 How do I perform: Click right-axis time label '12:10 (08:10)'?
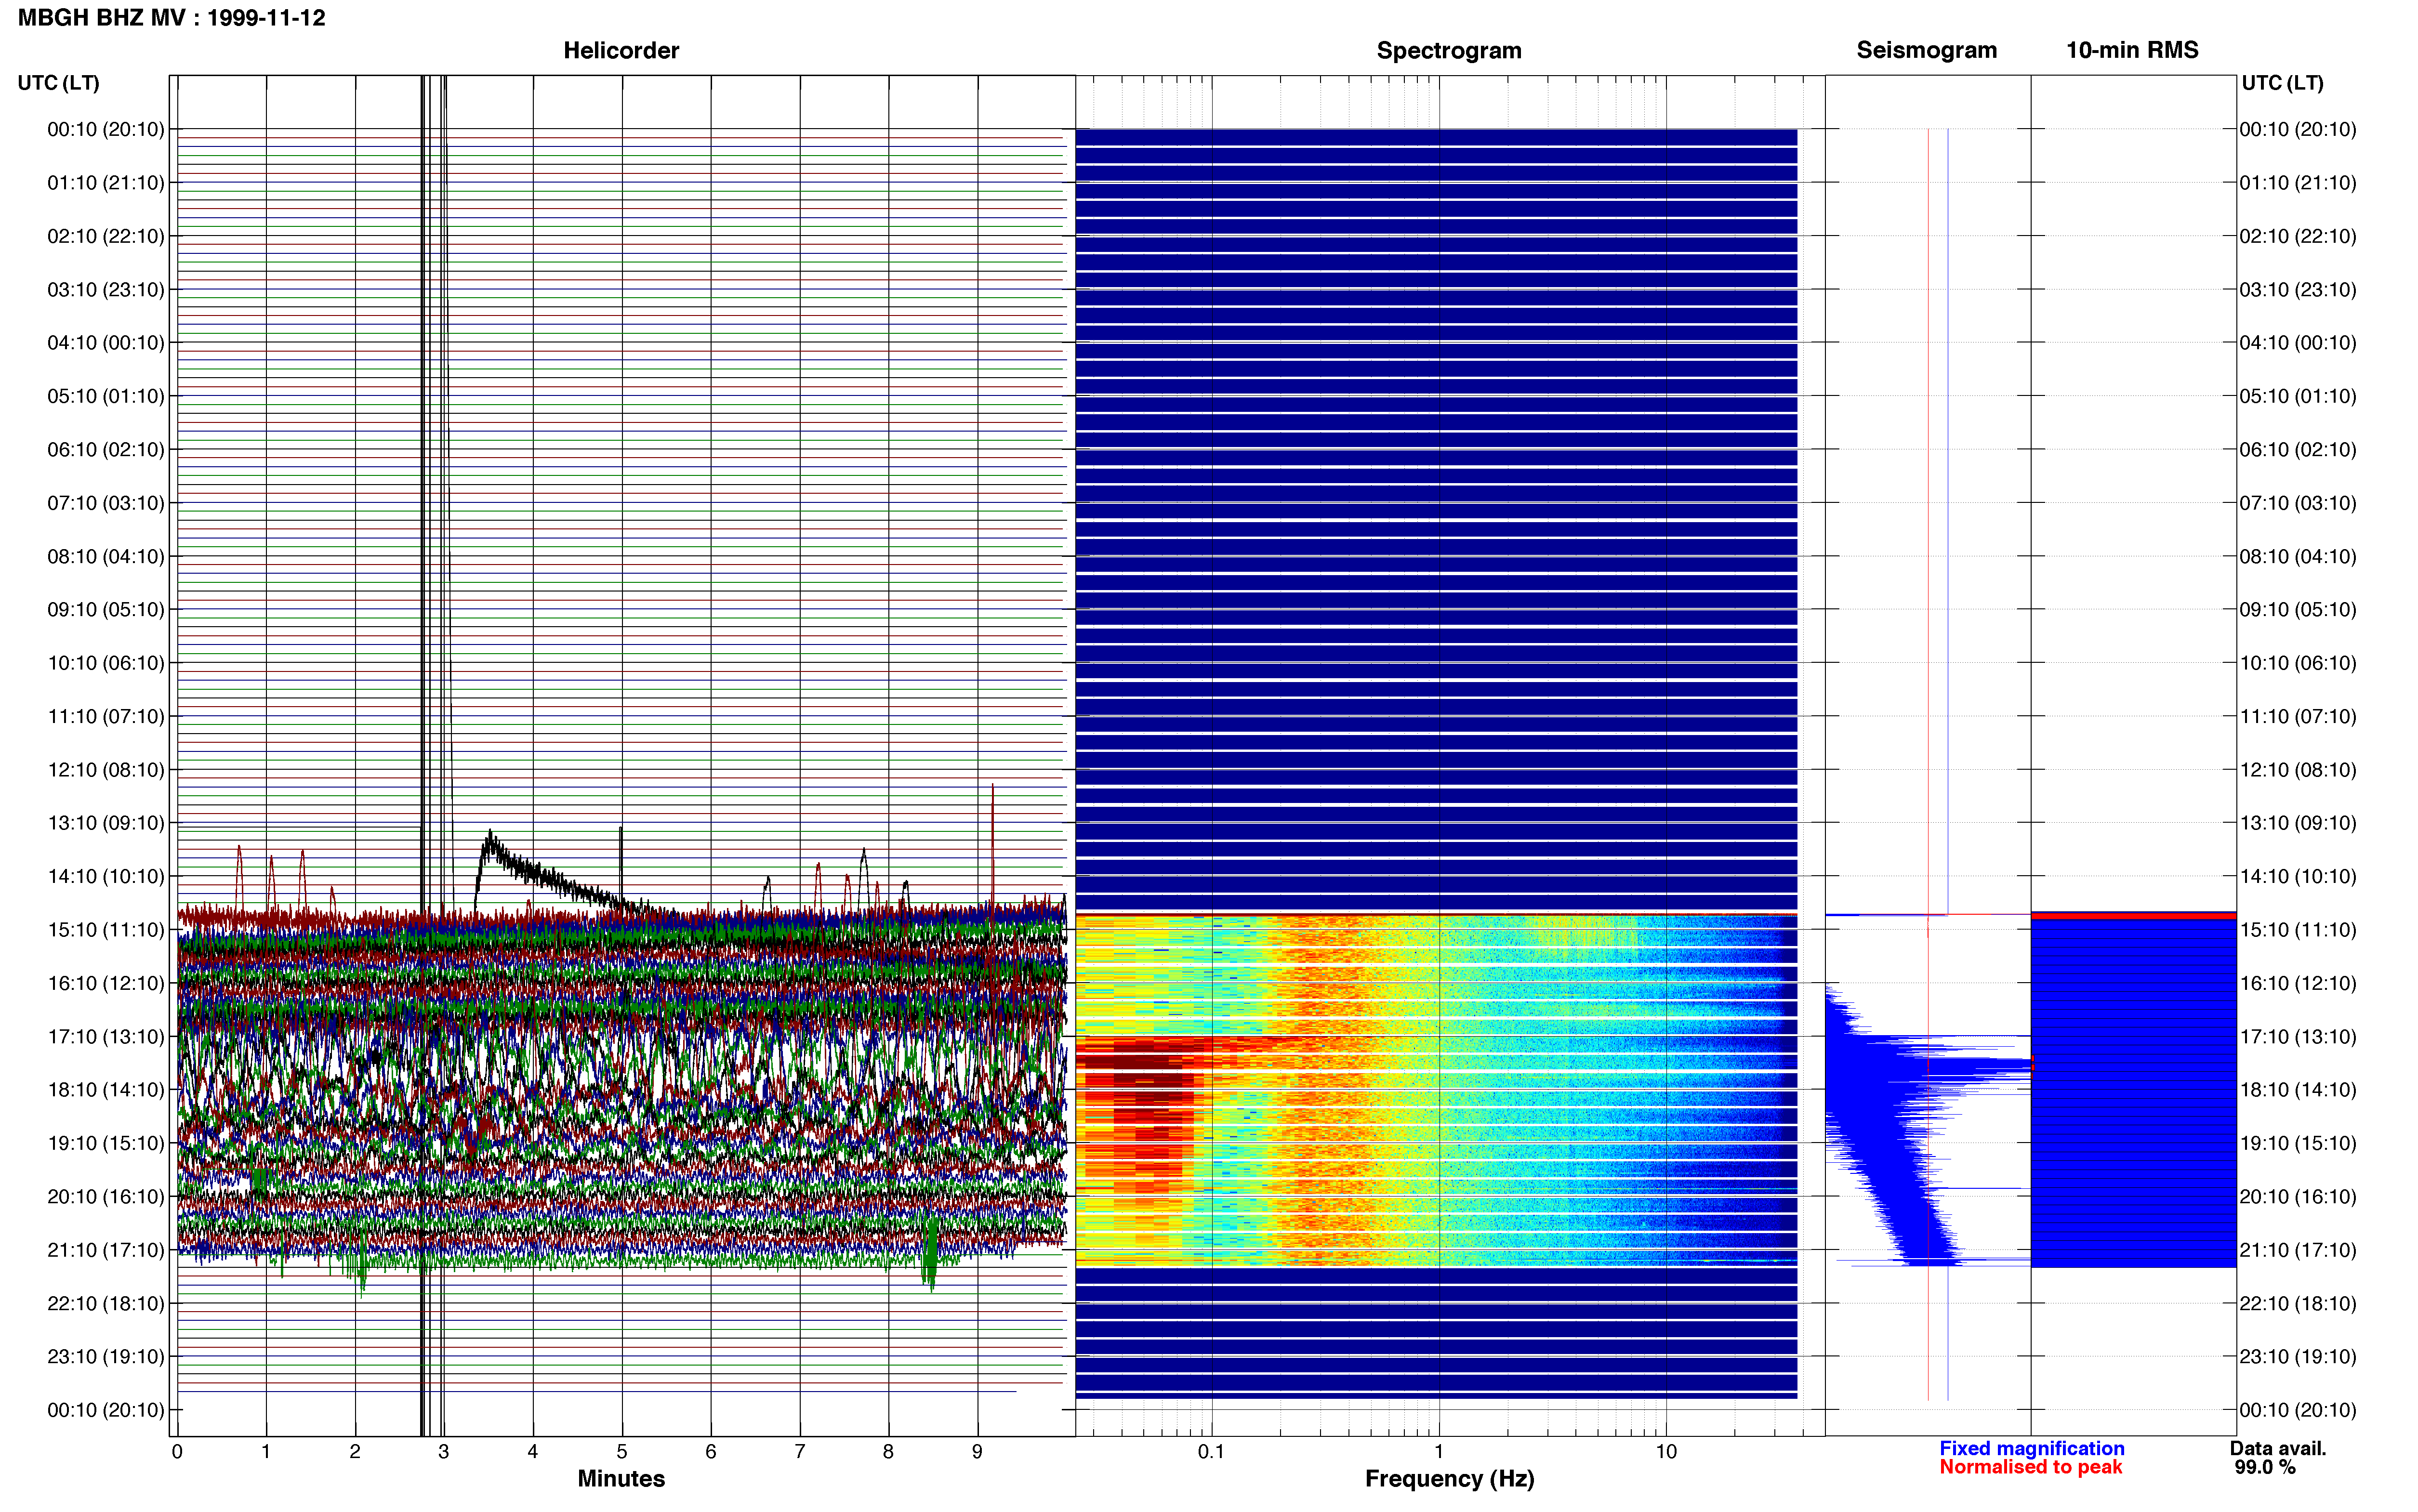coord(2298,770)
